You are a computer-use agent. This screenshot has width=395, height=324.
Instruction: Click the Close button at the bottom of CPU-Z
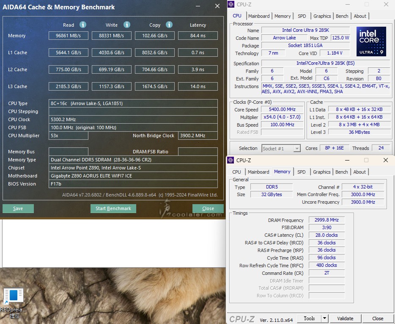click(x=378, y=318)
